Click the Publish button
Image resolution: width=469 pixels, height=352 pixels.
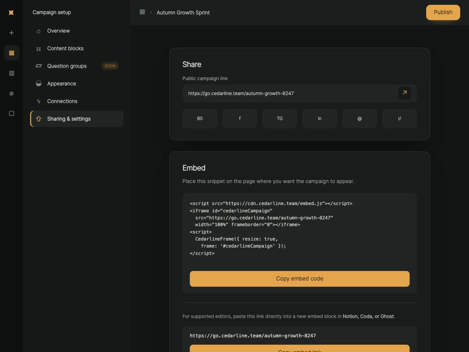coord(443,12)
